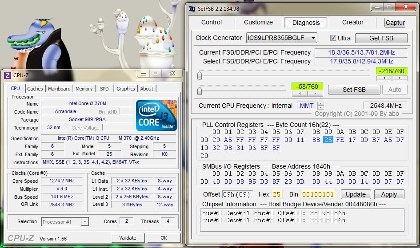420x248 pixels.
Task: Click PLL register byte FE at 0A
Action: pyautogui.click(x=340, y=140)
